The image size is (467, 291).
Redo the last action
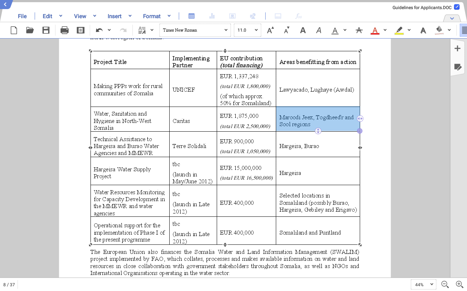point(123,30)
